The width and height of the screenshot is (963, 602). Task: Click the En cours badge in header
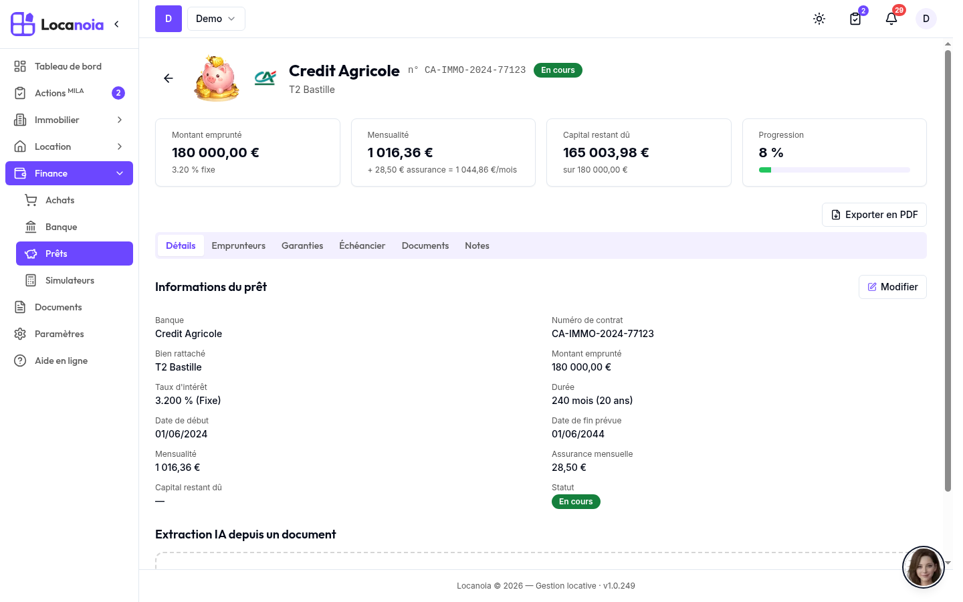[x=558, y=70]
